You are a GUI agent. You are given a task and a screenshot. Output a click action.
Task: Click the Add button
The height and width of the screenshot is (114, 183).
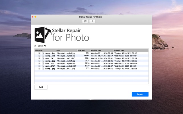[41, 87]
